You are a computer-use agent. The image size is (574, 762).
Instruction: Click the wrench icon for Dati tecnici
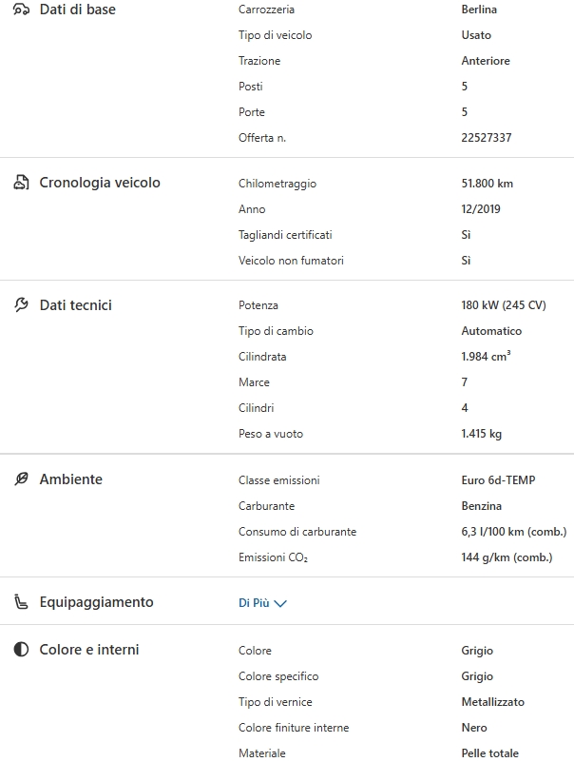coord(21,305)
